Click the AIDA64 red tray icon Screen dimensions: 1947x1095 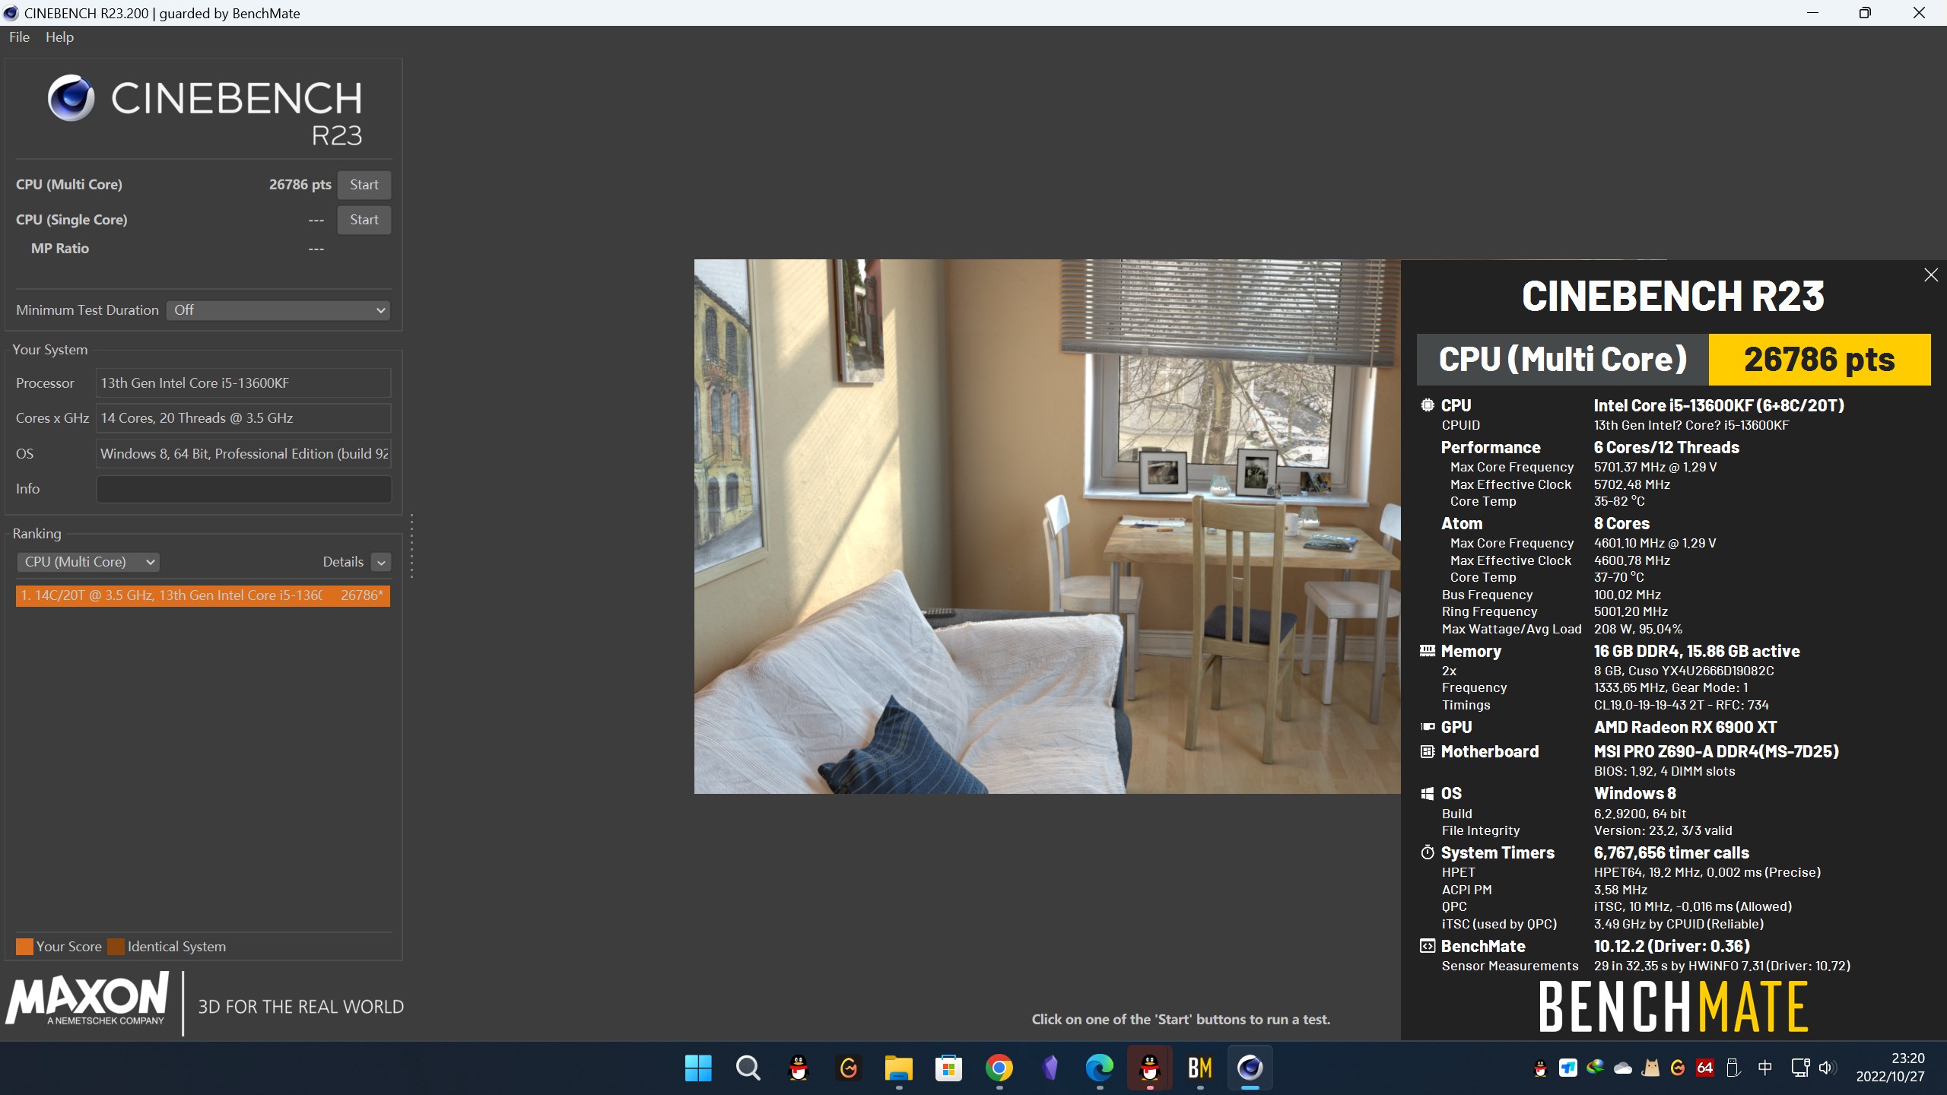point(1704,1068)
